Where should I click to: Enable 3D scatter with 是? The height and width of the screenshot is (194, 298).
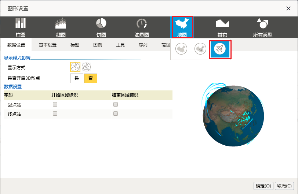click(x=77, y=78)
